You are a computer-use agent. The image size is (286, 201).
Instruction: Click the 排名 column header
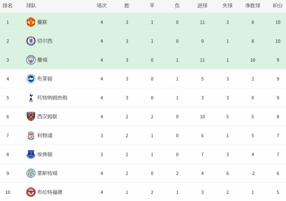tap(8, 6)
